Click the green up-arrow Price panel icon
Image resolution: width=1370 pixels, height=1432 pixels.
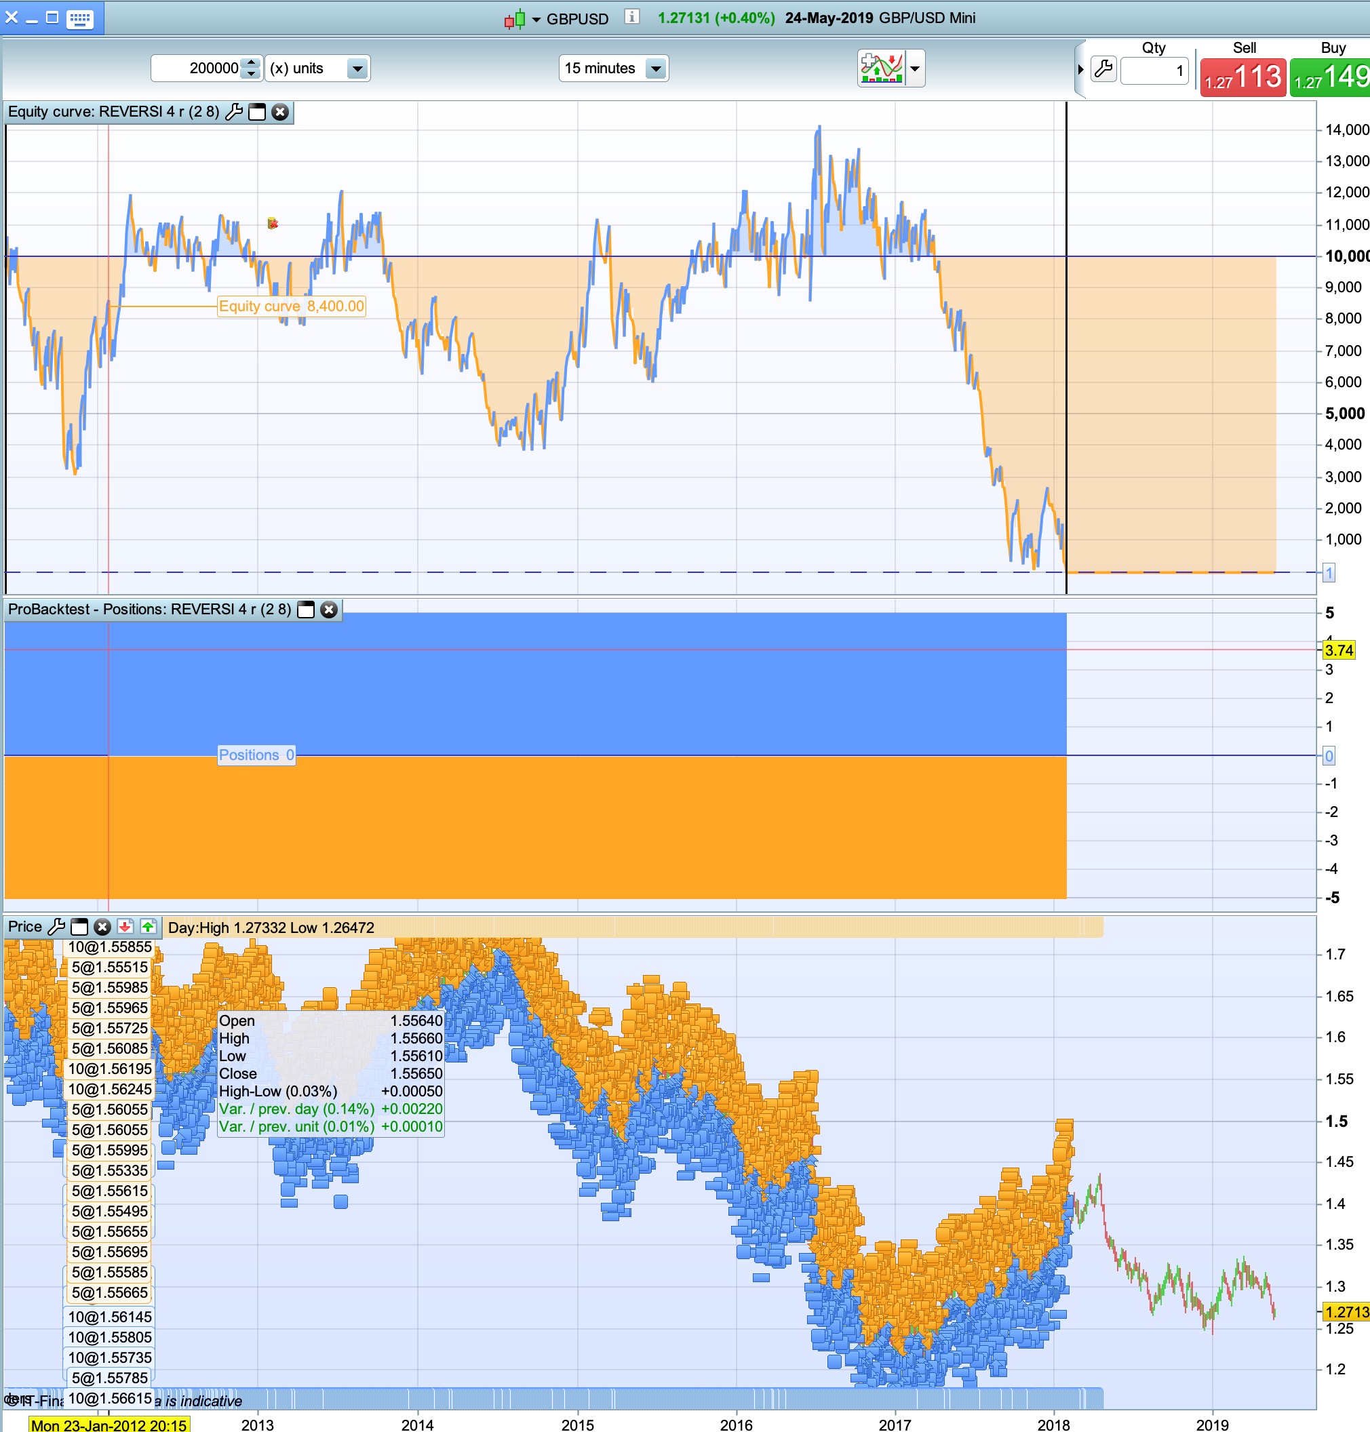click(149, 927)
